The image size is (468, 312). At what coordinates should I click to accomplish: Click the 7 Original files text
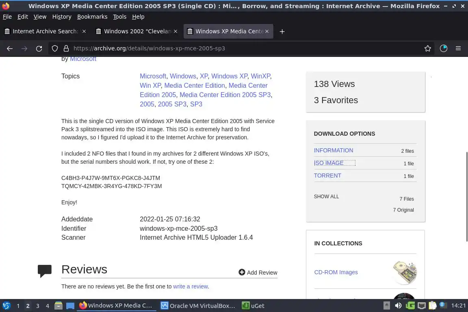(403, 210)
